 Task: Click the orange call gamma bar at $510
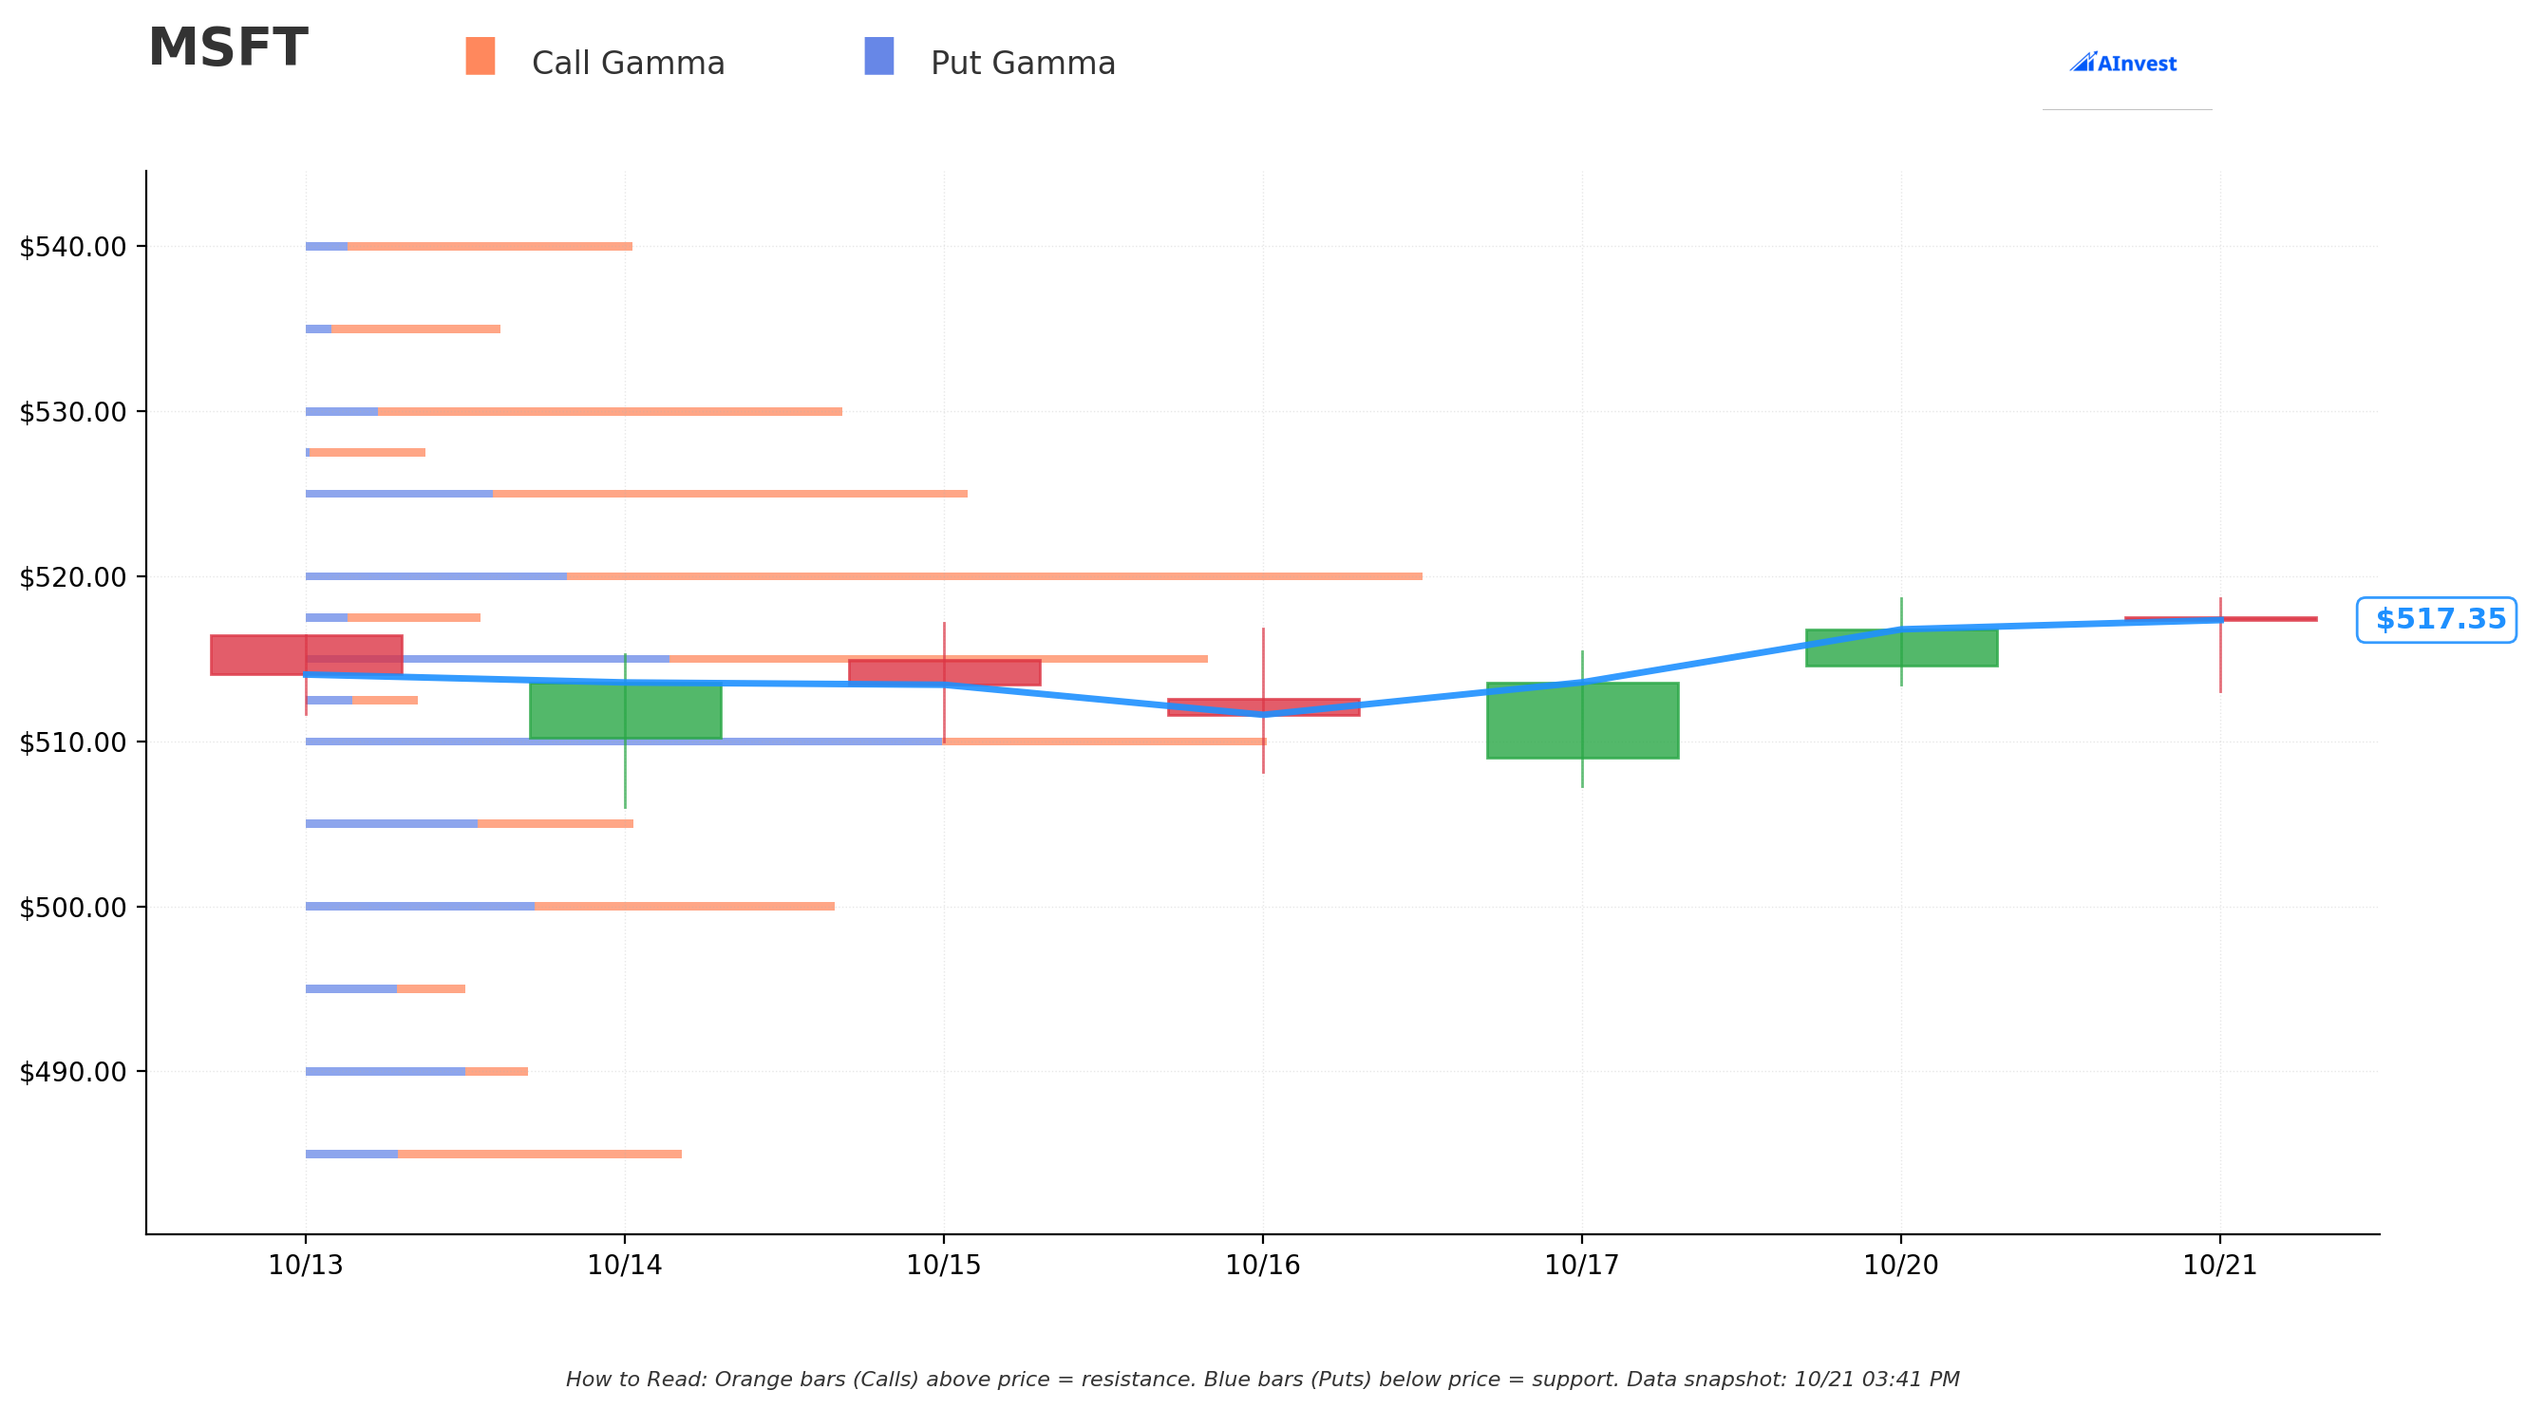point(1105,742)
